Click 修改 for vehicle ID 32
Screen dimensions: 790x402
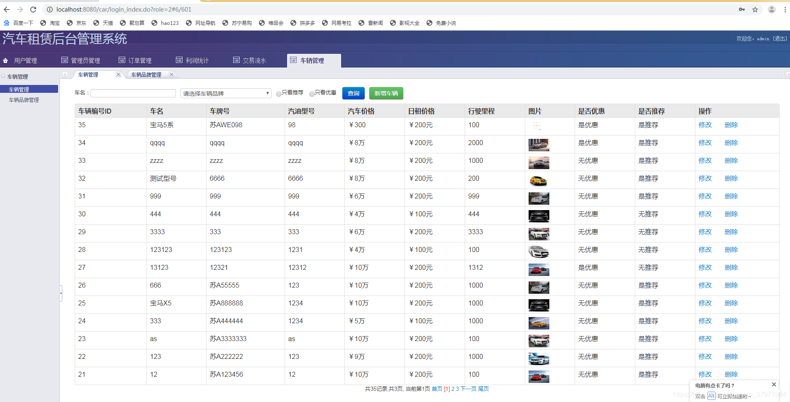705,178
